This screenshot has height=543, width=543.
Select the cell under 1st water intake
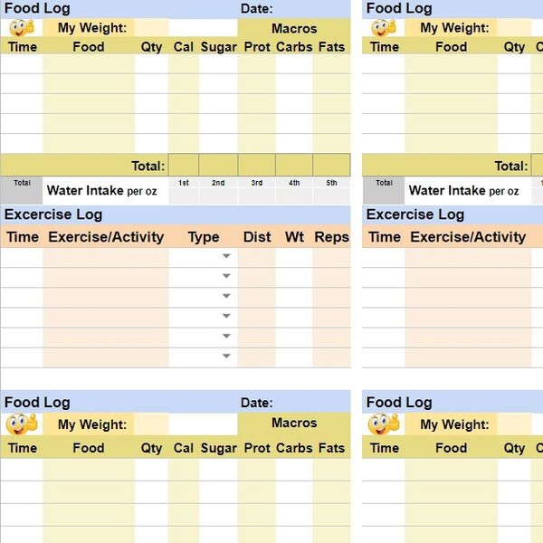pyautogui.click(x=184, y=195)
